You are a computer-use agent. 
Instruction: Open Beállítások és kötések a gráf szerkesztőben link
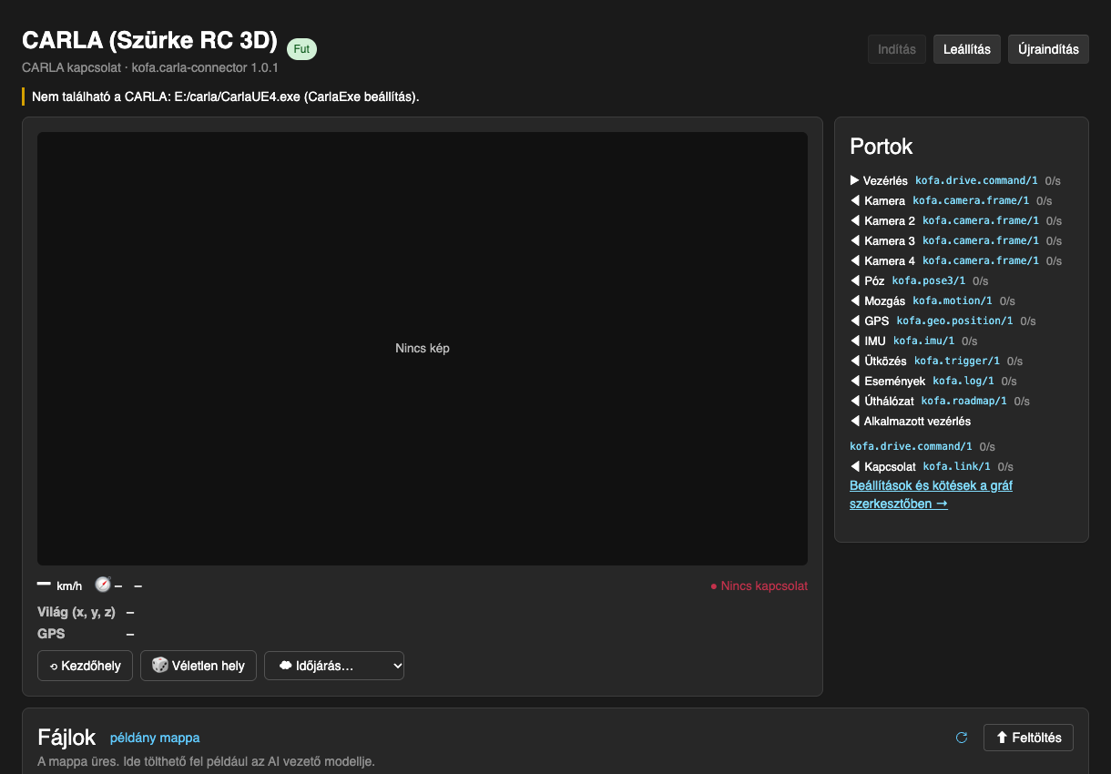coord(931,494)
